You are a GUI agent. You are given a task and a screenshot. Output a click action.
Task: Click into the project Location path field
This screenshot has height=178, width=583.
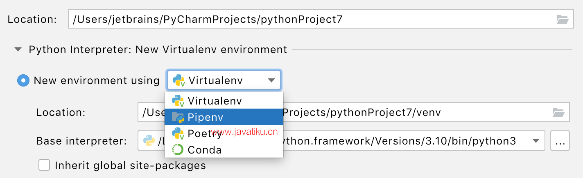click(321, 19)
